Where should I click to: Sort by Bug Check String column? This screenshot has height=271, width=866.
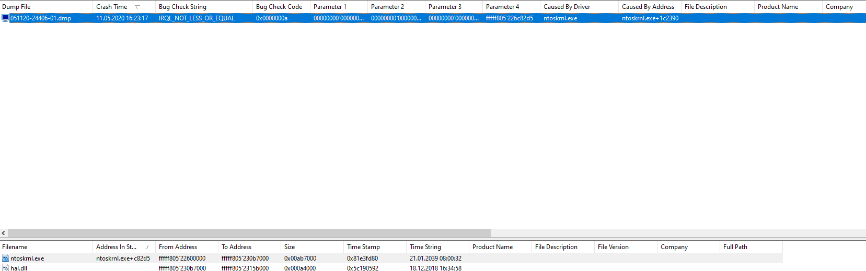tap(204, 7)
